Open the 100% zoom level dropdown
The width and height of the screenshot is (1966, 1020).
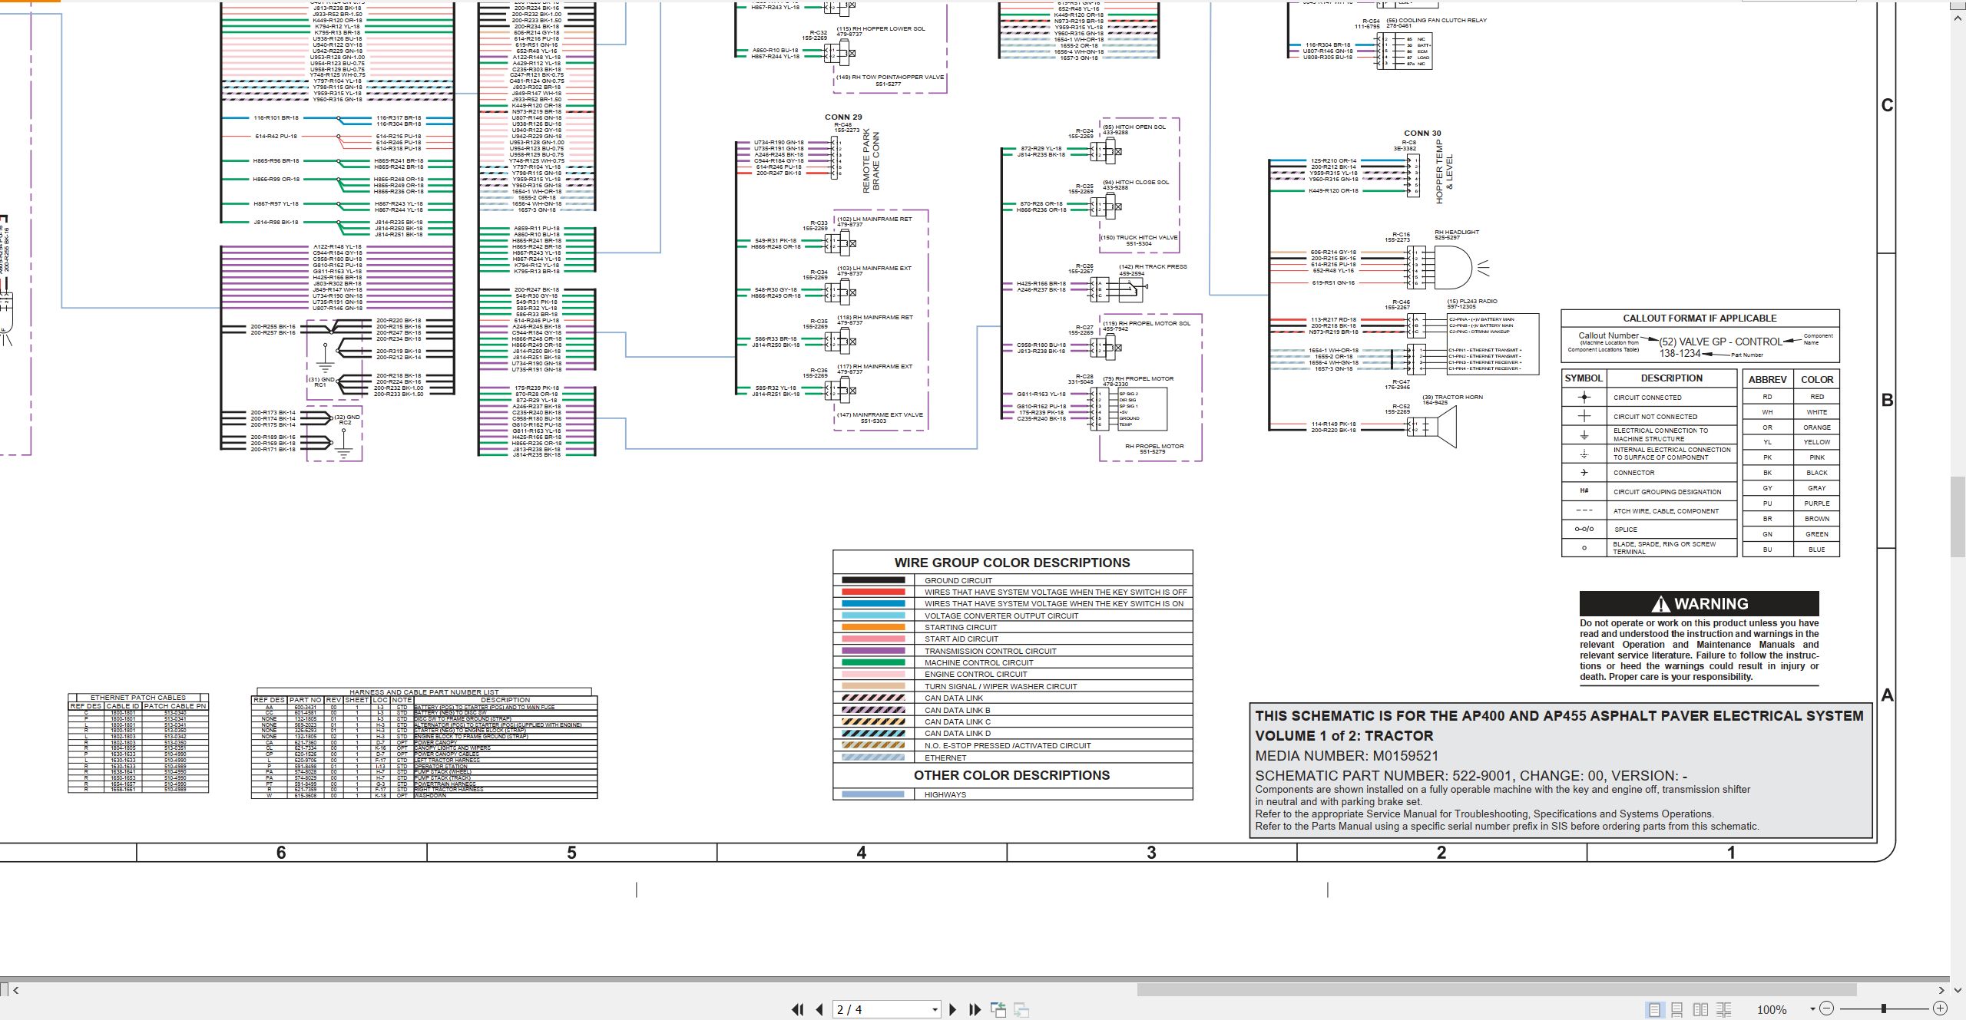1812,1009
